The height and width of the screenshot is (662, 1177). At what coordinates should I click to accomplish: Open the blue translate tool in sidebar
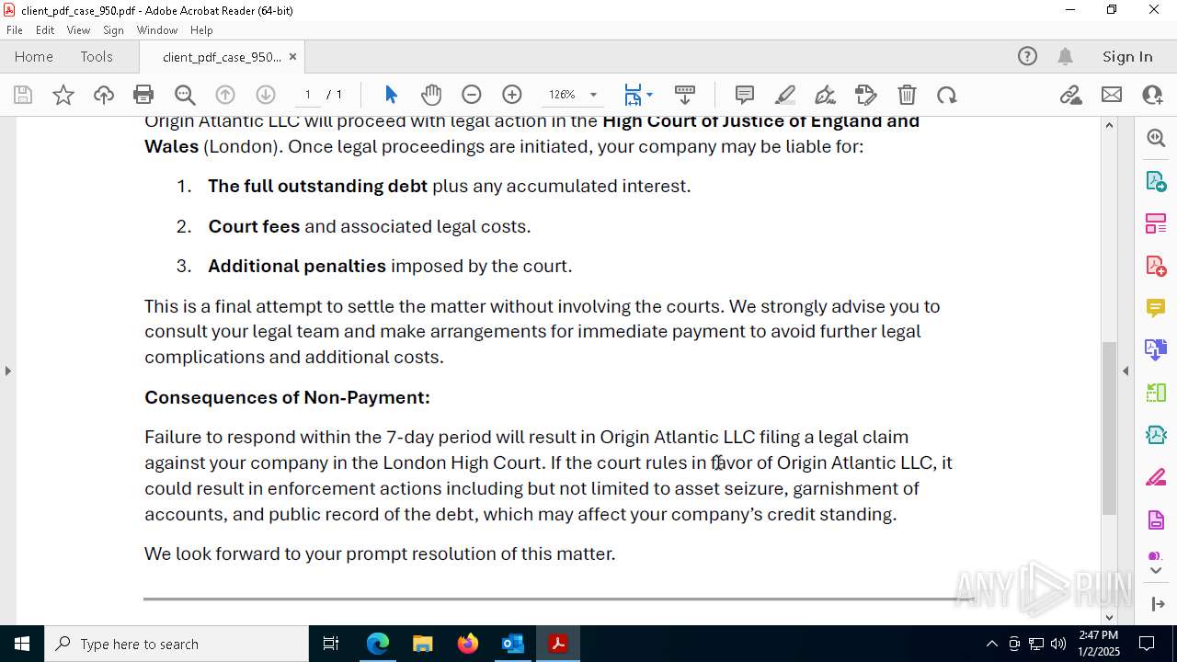(x=1156, y=349)
